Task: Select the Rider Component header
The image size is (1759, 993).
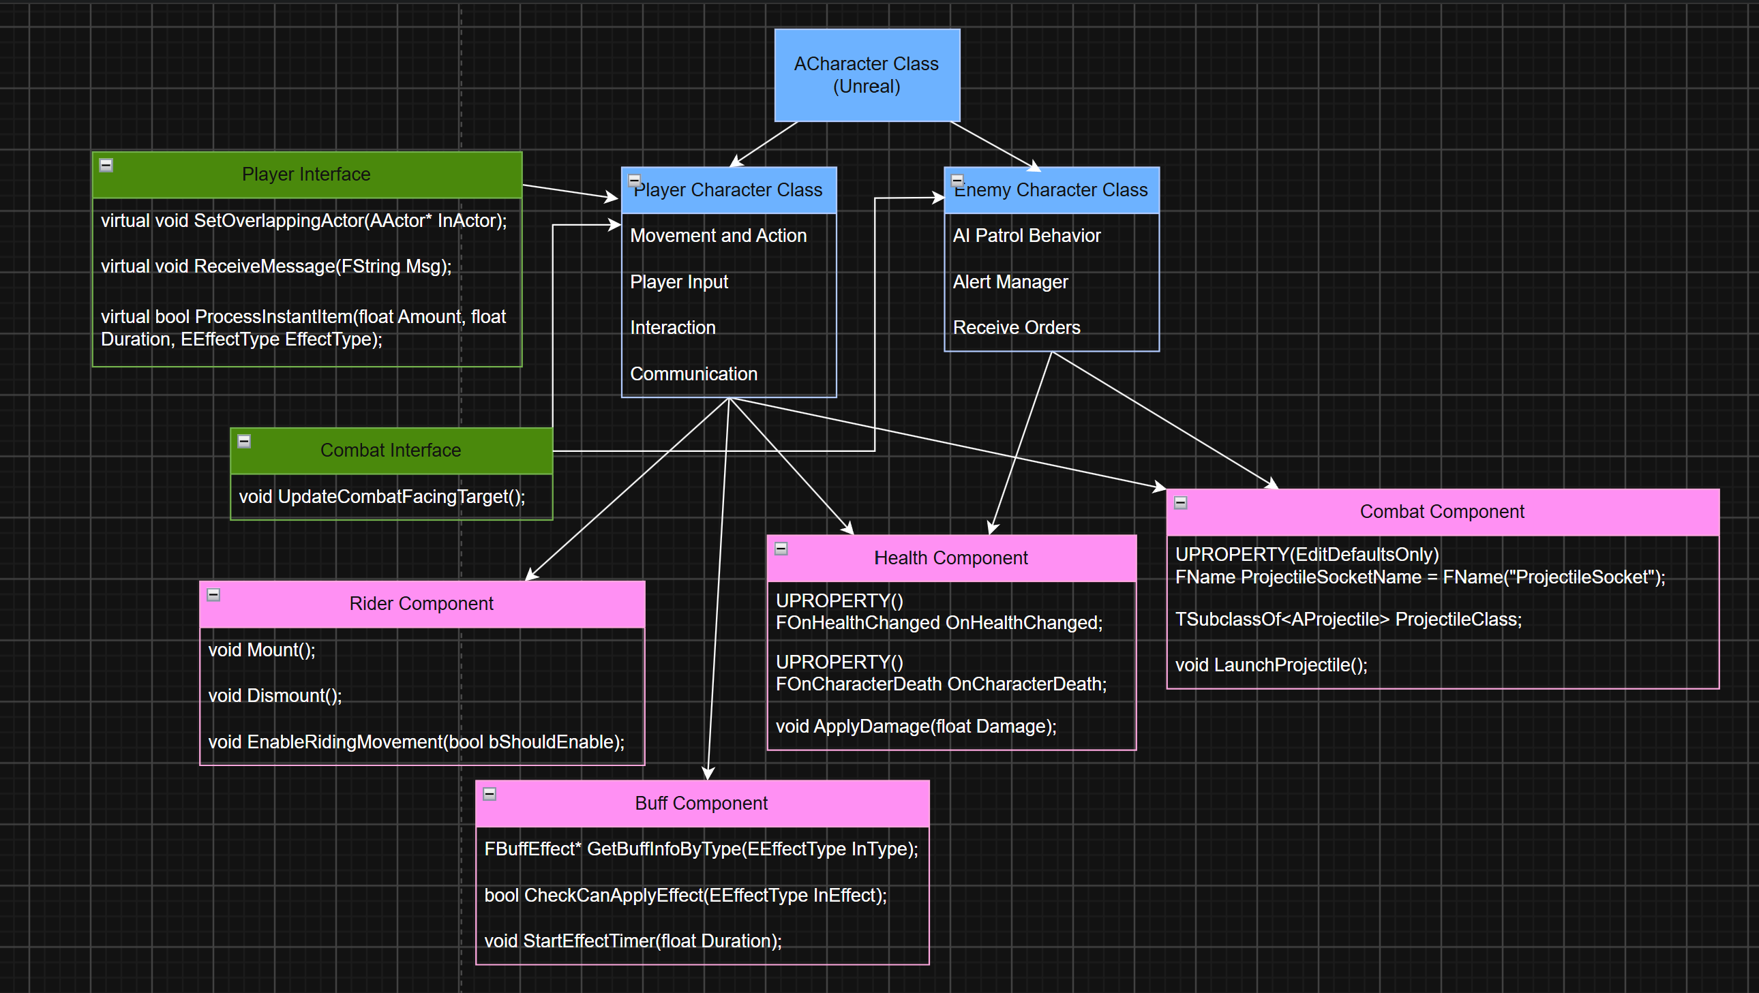Action: pyautogui.click(x=422, y=605)
